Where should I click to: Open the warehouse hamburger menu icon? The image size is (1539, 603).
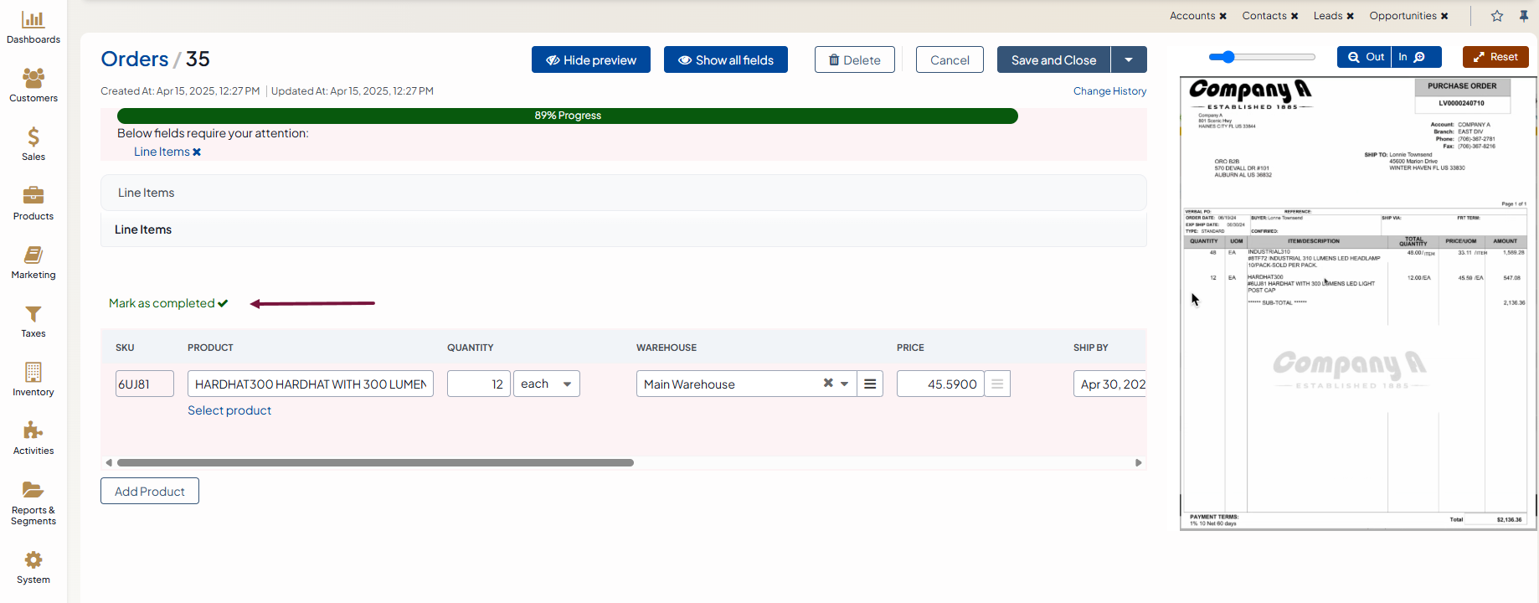(870, 384)
